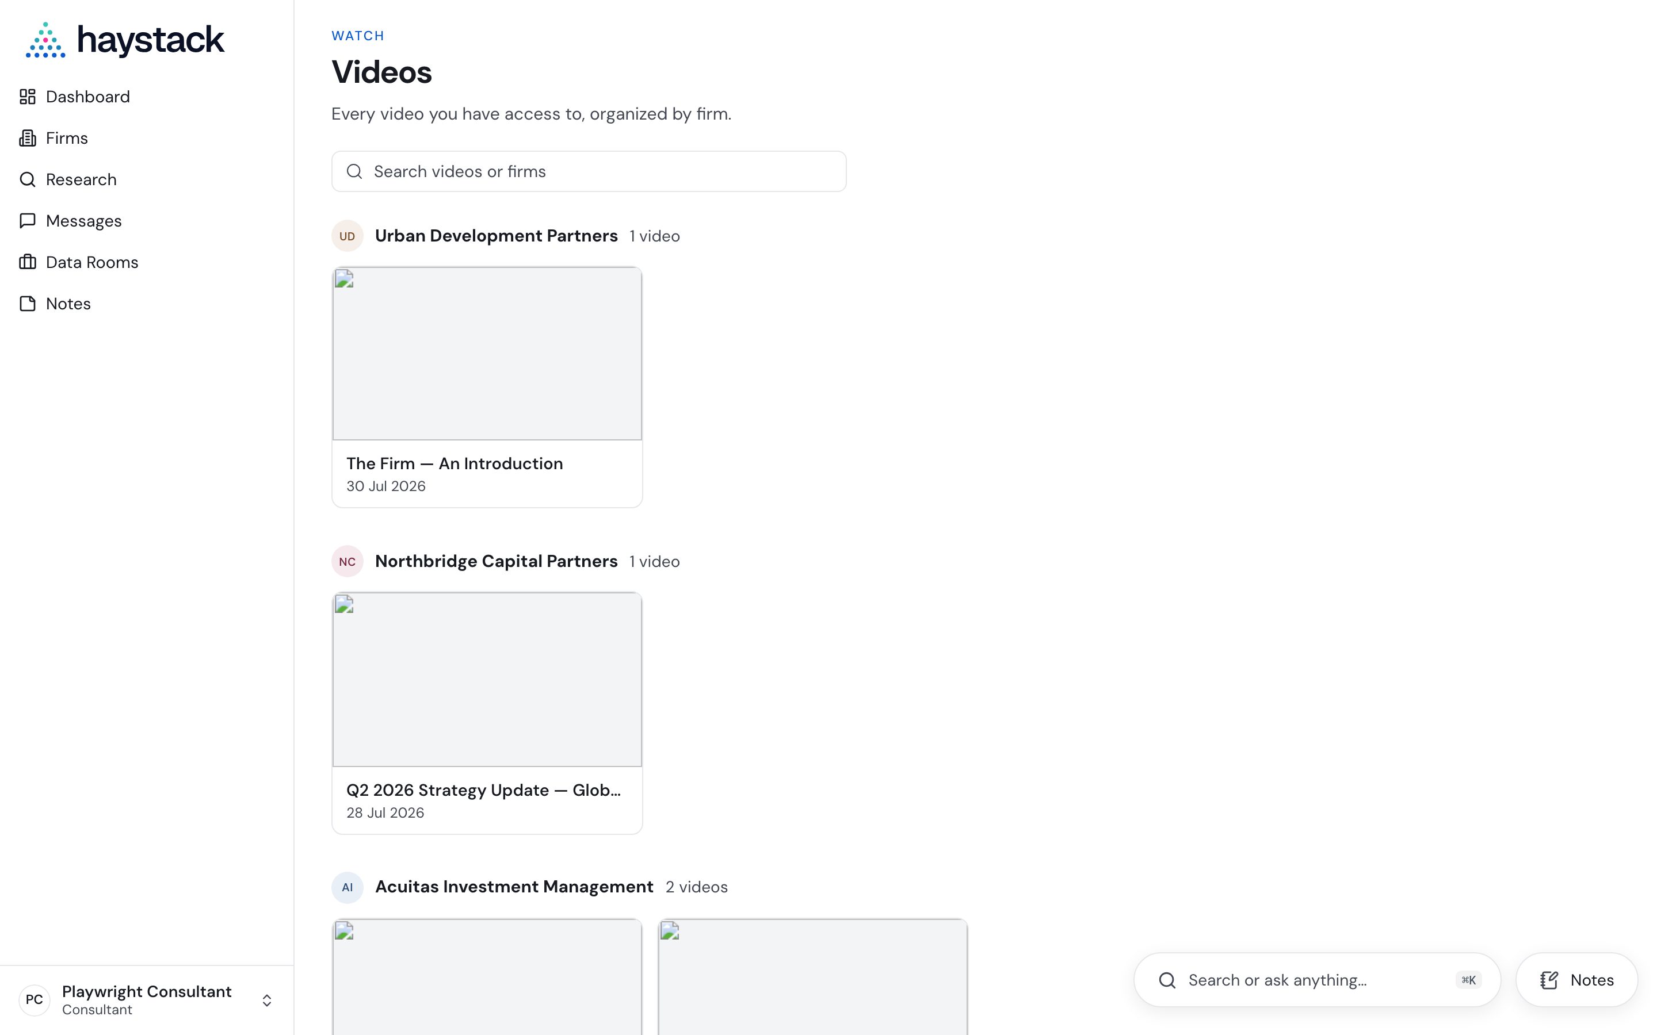This screenshot has width=1657, height=1035.
Task: Click the Consultant role label
Action: tap(97, 1010)
